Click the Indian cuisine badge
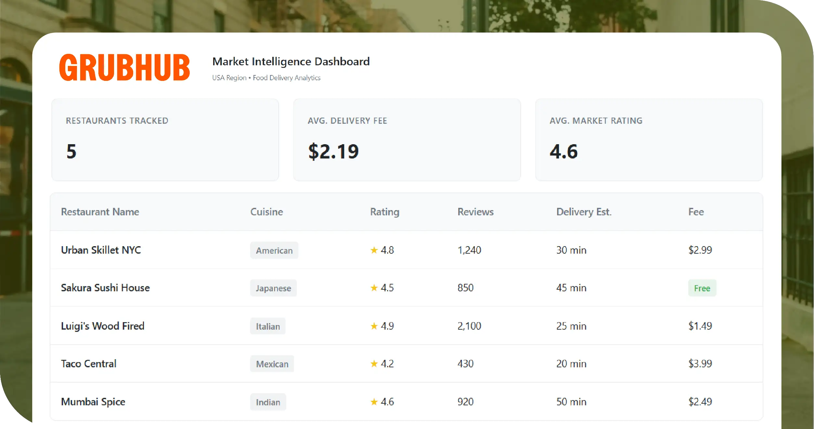The image size is (814, 429). (x=268, y=402)
